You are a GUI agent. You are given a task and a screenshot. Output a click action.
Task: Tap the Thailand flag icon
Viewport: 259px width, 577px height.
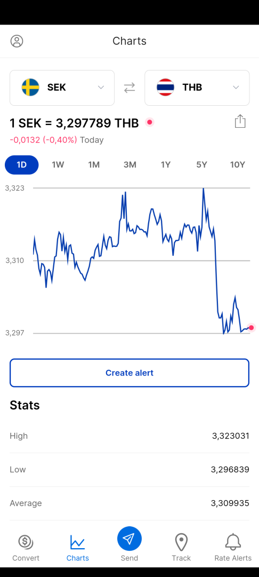point(165,87)
